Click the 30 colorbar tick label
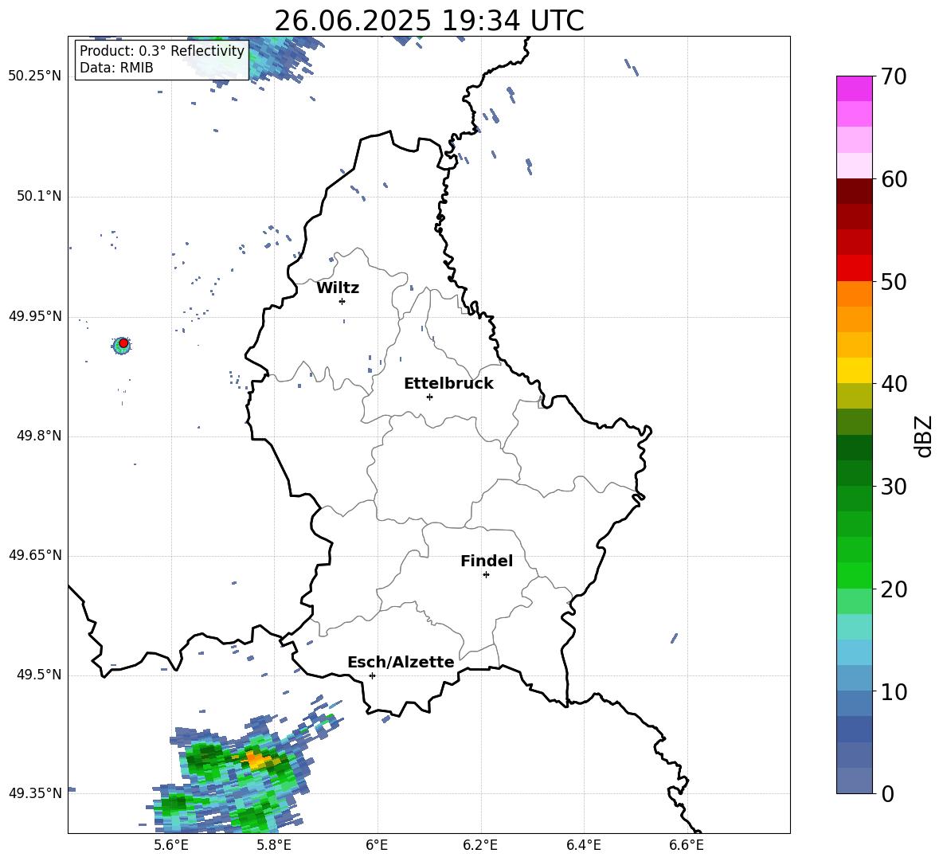Screen dimensions: 943x861 pyautogui.click(x=894, y=487)
